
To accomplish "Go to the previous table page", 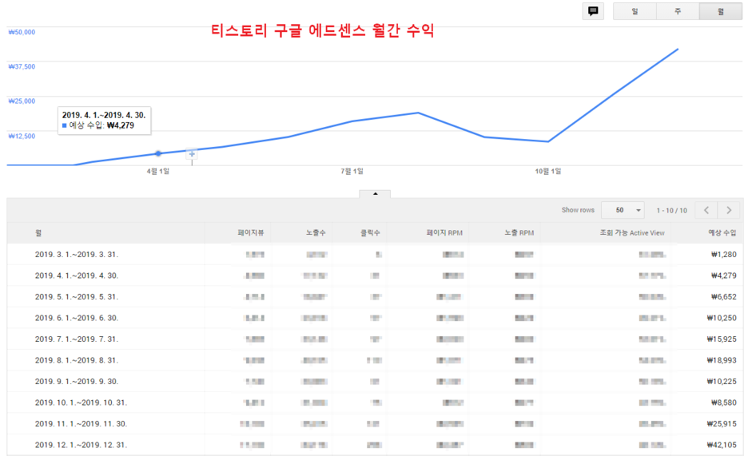I will [706, 210].
